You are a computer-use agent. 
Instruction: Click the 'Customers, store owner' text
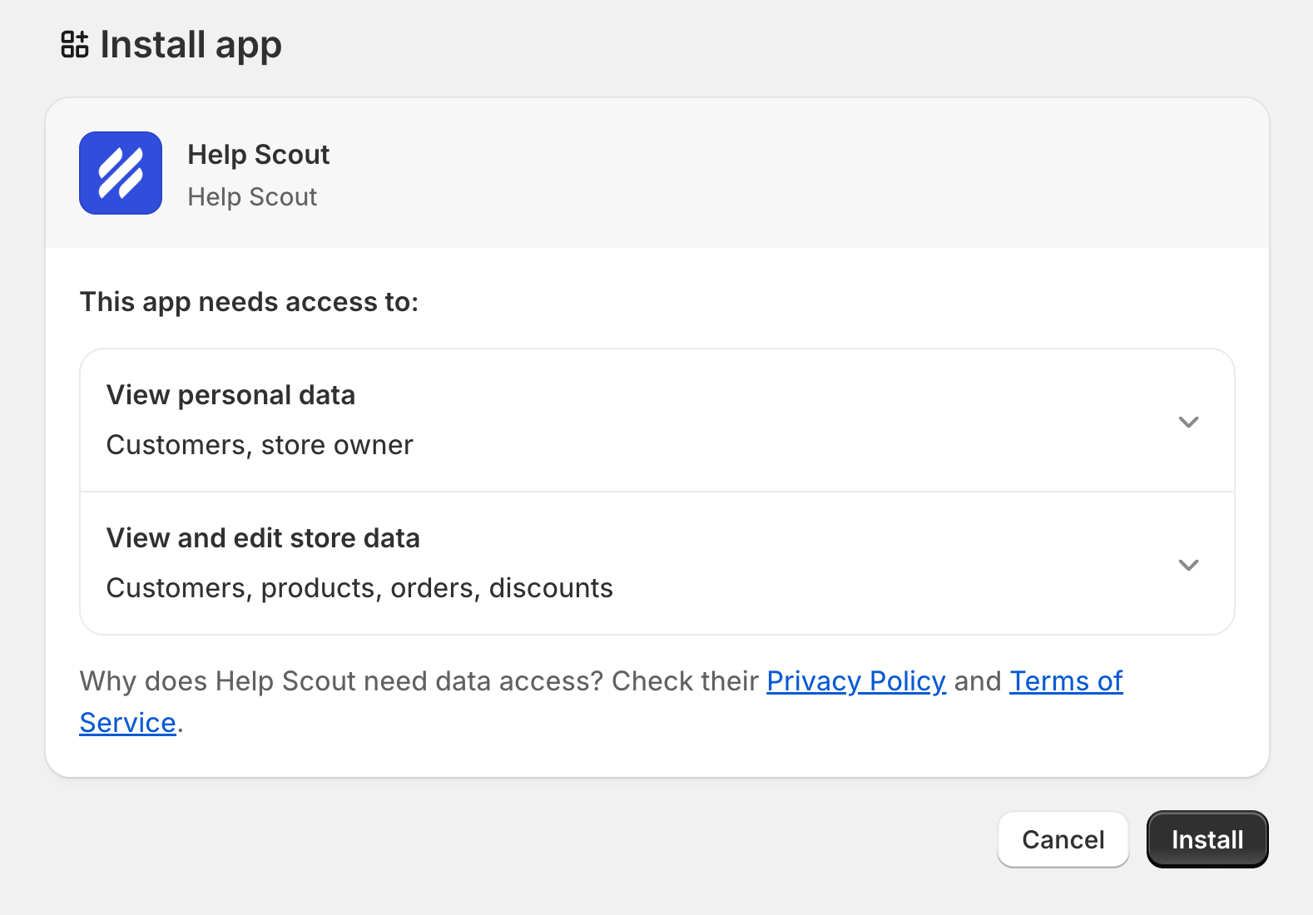click(260, 445)
